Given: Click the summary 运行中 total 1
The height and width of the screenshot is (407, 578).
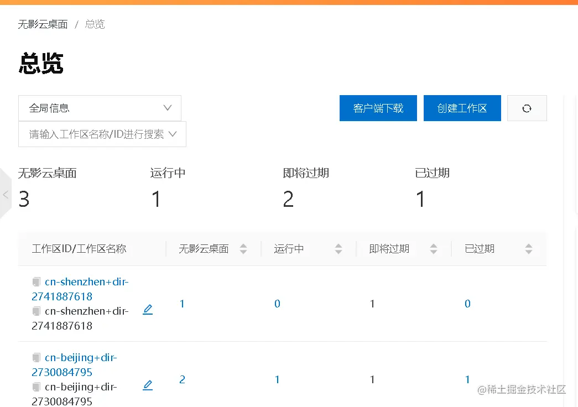Looking at the screenshot, I should pos(157,199).
